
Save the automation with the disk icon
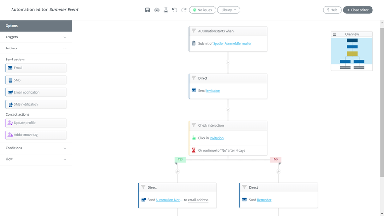(x=147, y=10)
